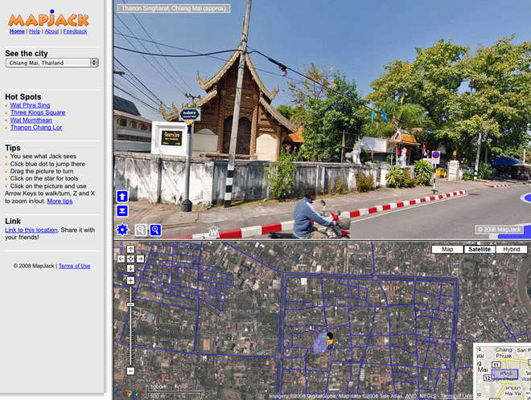The width and height of the screenshot is (531, 400).
Task: Pan the map right
Action: [x=140, y=259]
